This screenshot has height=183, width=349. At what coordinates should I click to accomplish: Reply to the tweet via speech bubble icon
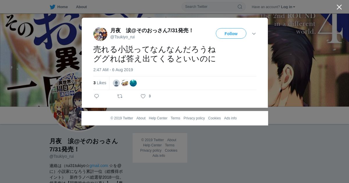(x=97, y=96)
